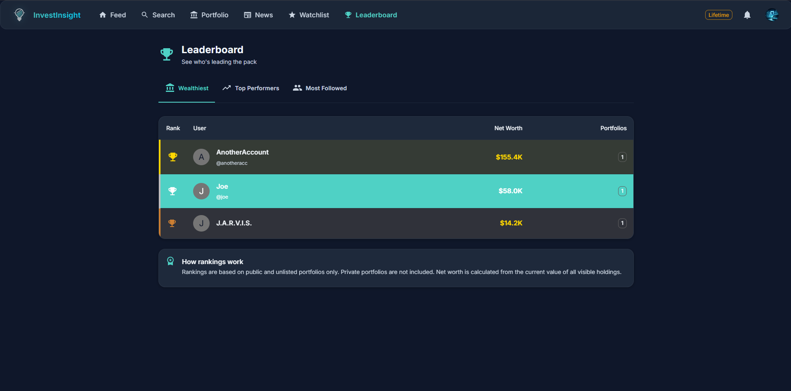The width and height of the screenshot is (791, 391).
Task: Click the News calendar icon in navbar
Action: [x=247, y=15]
